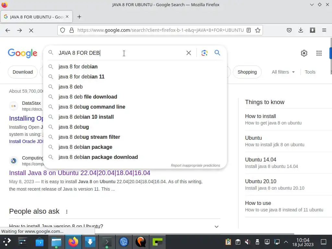
Task: Open the Firefox hamburger menu
Action: pos(324,30)
